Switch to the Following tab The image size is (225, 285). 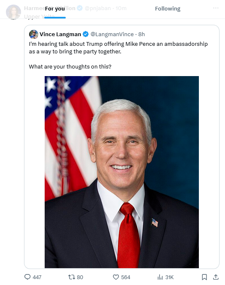point(168,9)
